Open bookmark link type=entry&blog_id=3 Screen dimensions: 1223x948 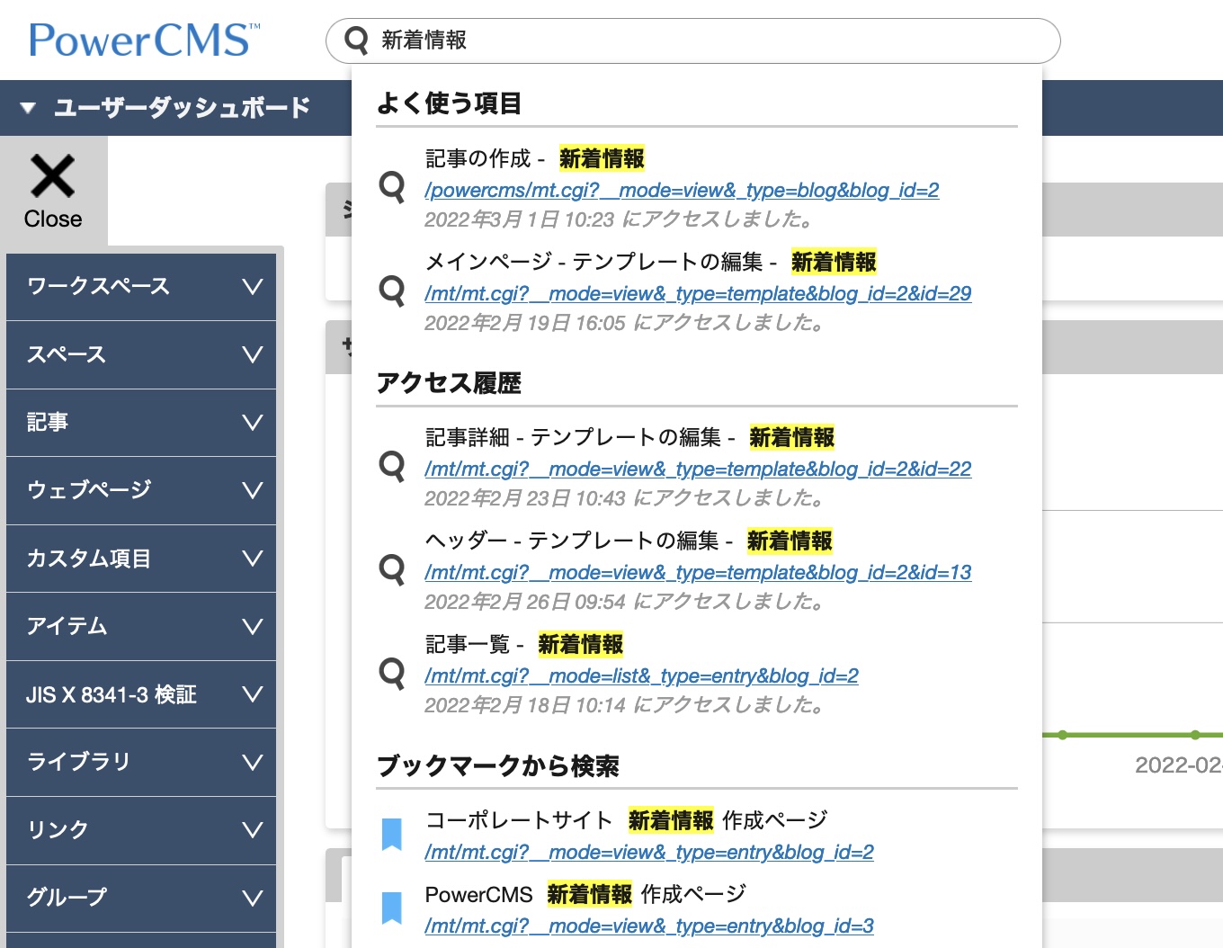pyautogui.click(x=649, y=926)
